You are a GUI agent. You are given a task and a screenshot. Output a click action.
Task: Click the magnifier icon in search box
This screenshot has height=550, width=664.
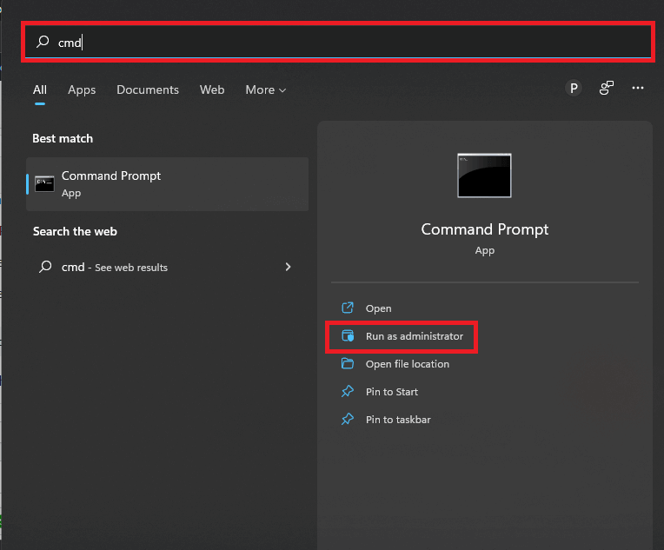click(43, 42)
